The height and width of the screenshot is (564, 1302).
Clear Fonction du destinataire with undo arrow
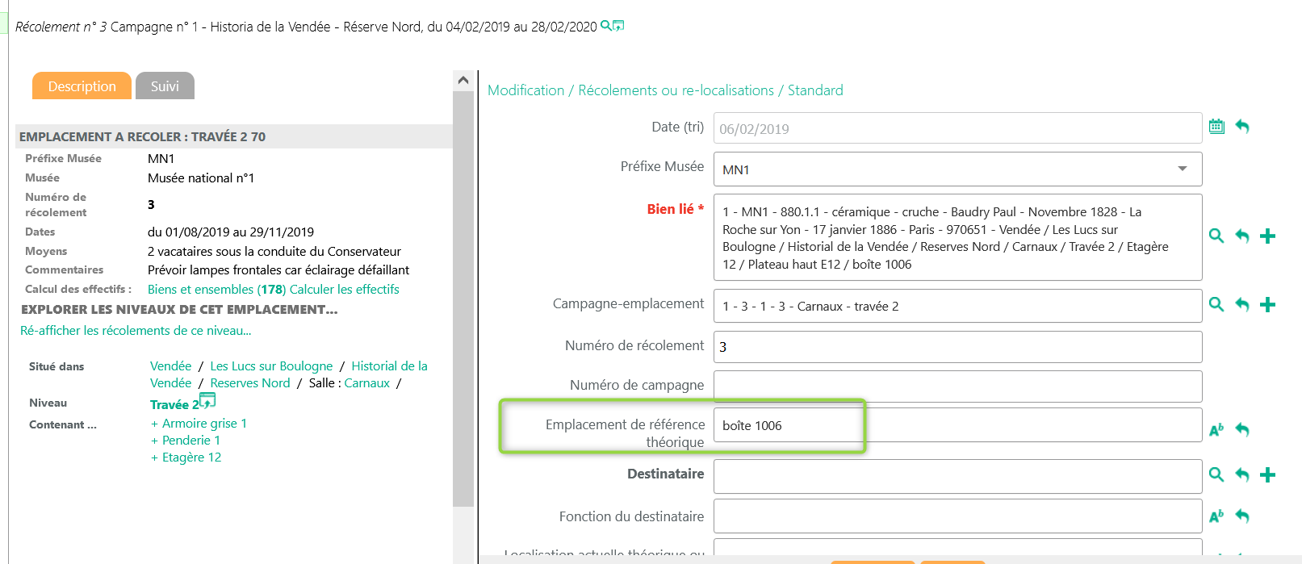(1242, 516)
